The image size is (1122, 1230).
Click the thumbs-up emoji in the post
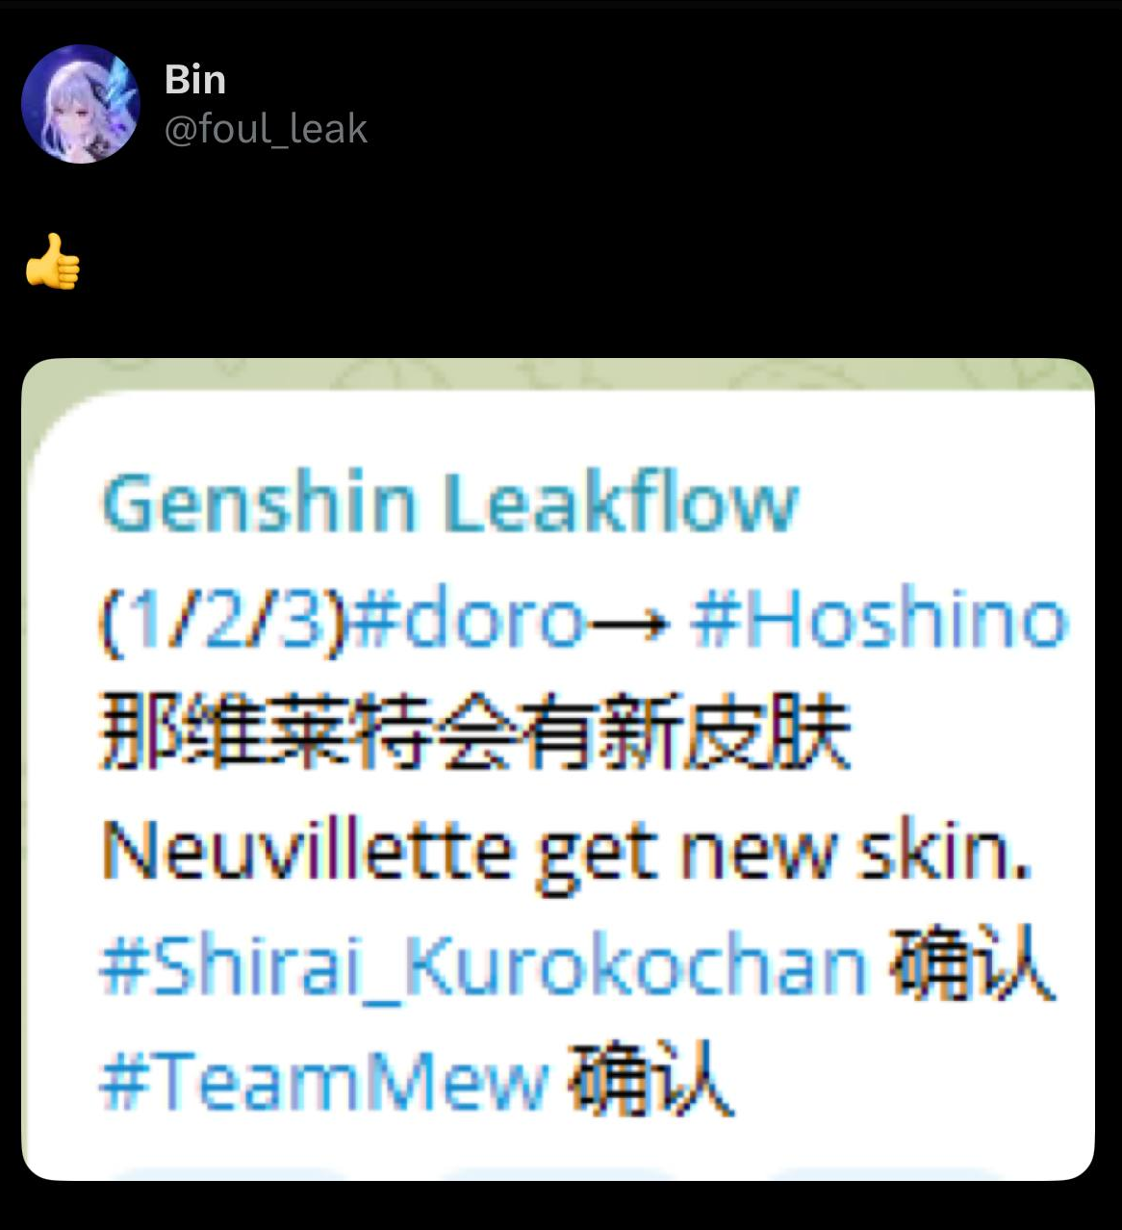52,261
